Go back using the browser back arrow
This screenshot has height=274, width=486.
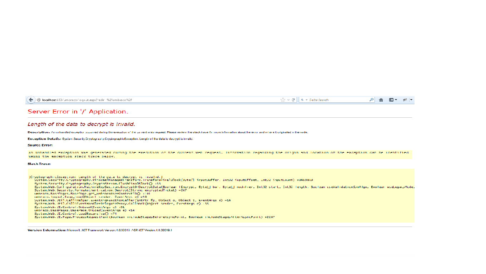pyautogui.click(x=31, y=100)
